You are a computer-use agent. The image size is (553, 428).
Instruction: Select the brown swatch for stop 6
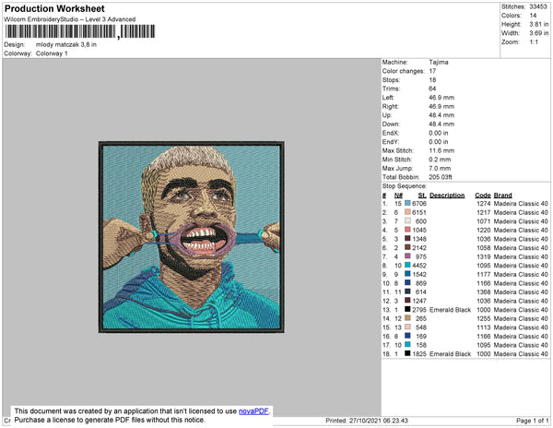coord(407,247)
